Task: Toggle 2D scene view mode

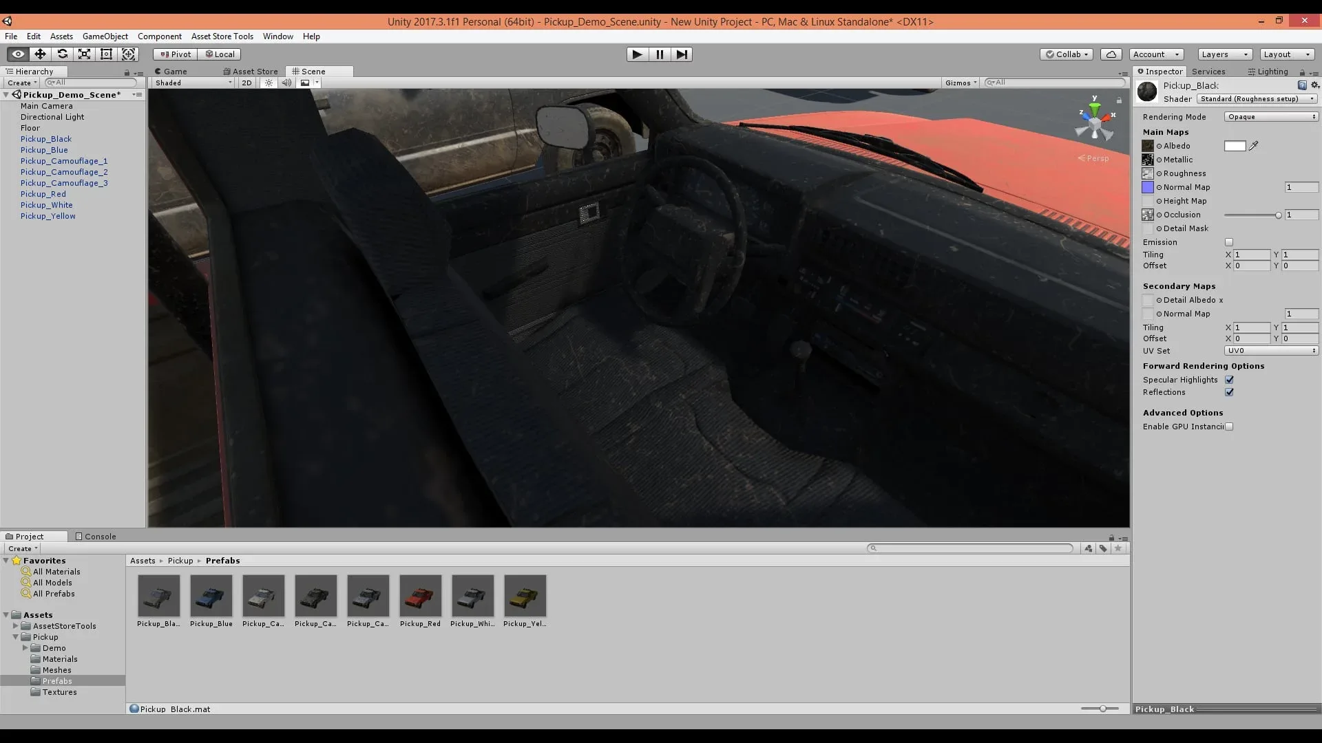Action: [246, 83]
